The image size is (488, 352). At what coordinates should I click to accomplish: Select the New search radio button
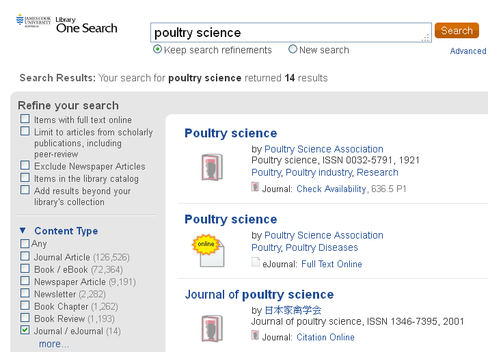pyautogui.click(x=293, y=49)
